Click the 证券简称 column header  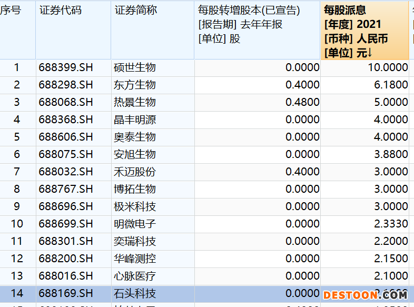(x=136, y=11)
